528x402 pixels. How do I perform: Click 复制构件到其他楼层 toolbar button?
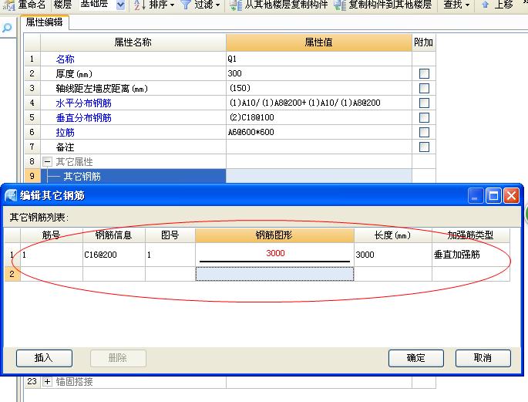(383, 5)
